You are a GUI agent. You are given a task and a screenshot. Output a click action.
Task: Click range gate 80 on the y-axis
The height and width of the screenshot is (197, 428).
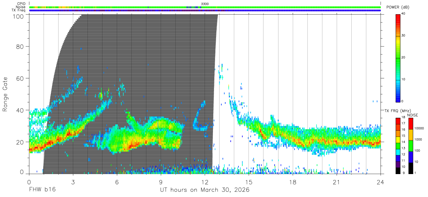20,46
